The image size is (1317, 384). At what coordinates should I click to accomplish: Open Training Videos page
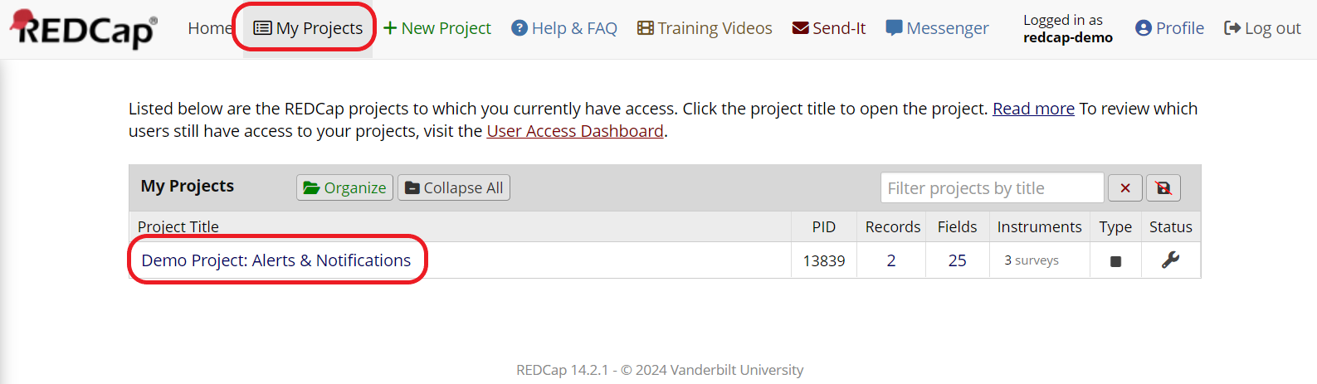coord(705,28)
